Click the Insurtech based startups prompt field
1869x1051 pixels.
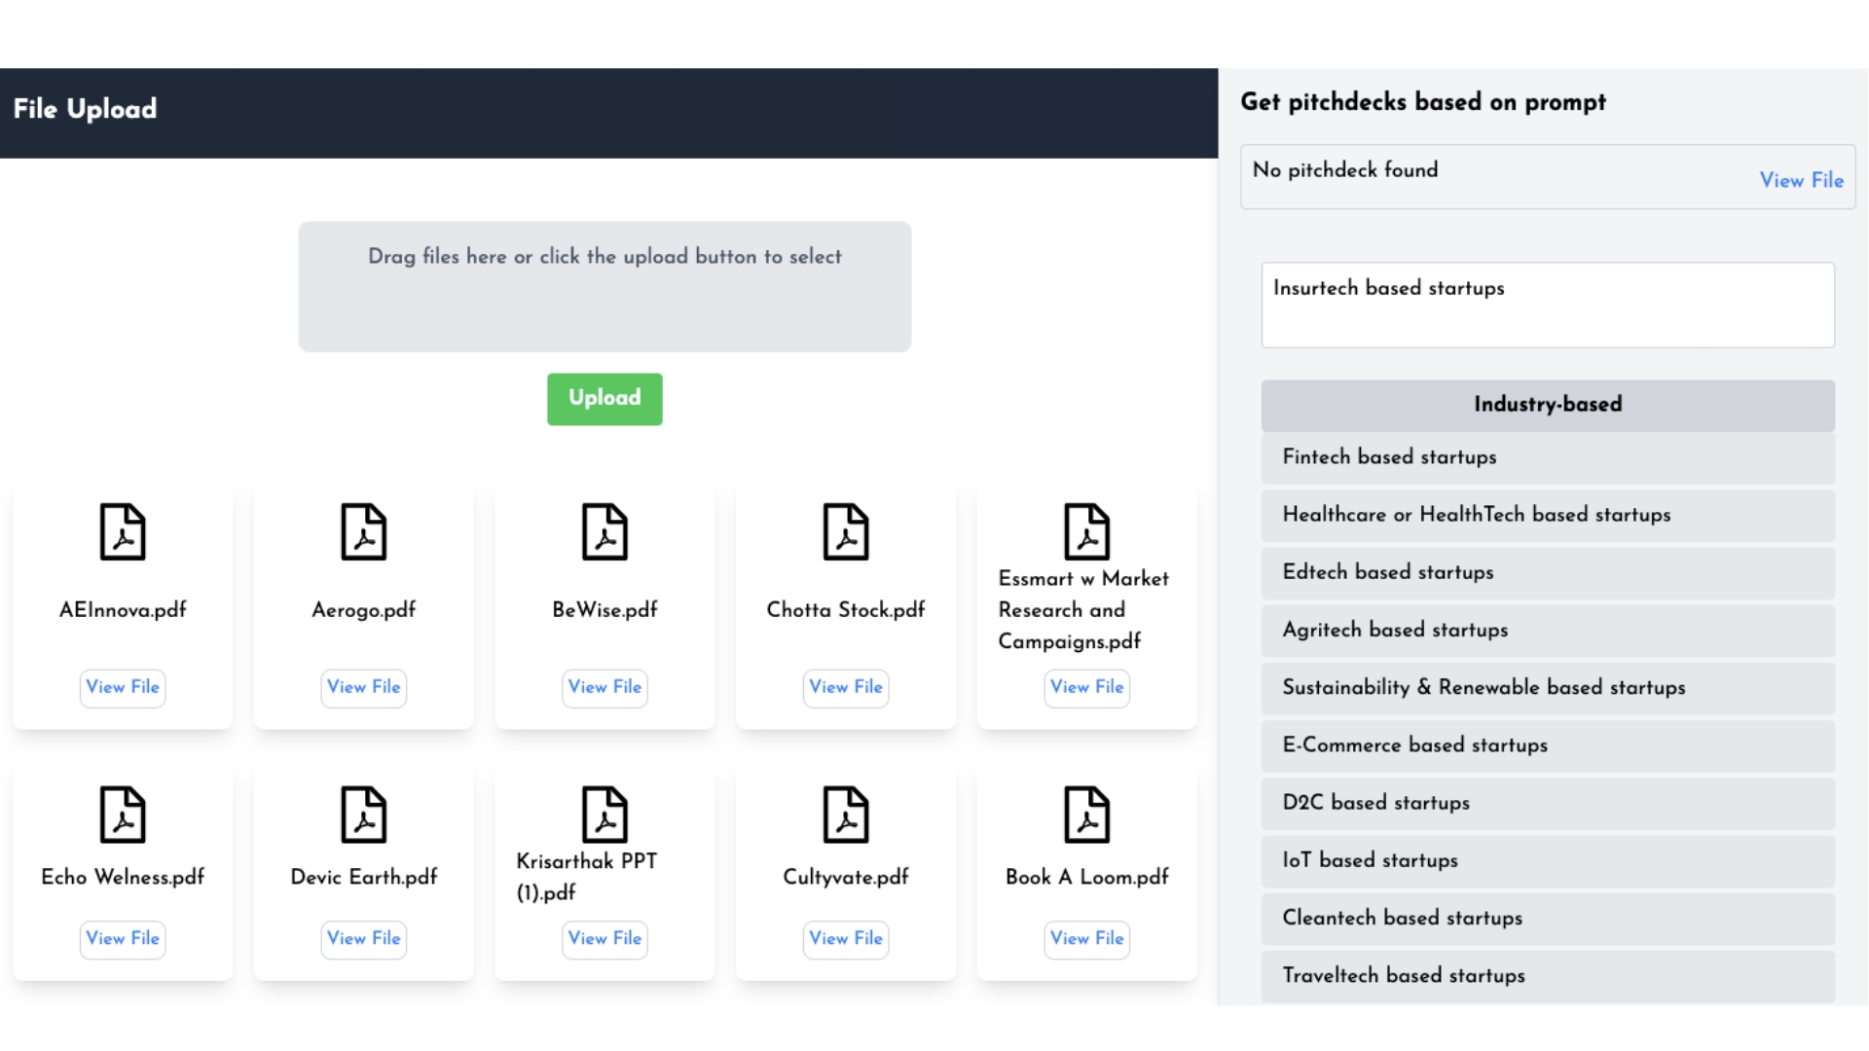pos(1547,305)
